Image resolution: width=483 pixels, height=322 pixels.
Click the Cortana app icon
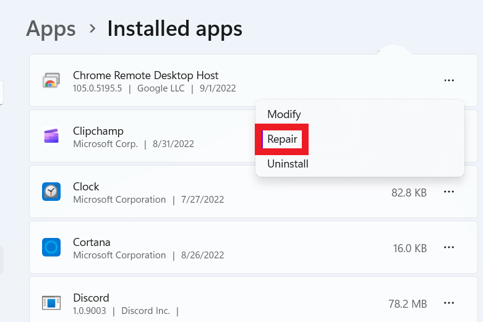pyautogui.click(x=51, y=247)
